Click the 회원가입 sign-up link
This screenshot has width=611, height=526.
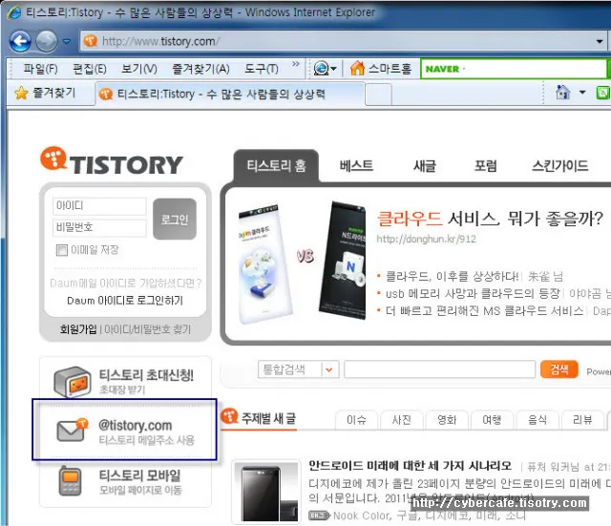pyautogui.click(x=79, y=329)
